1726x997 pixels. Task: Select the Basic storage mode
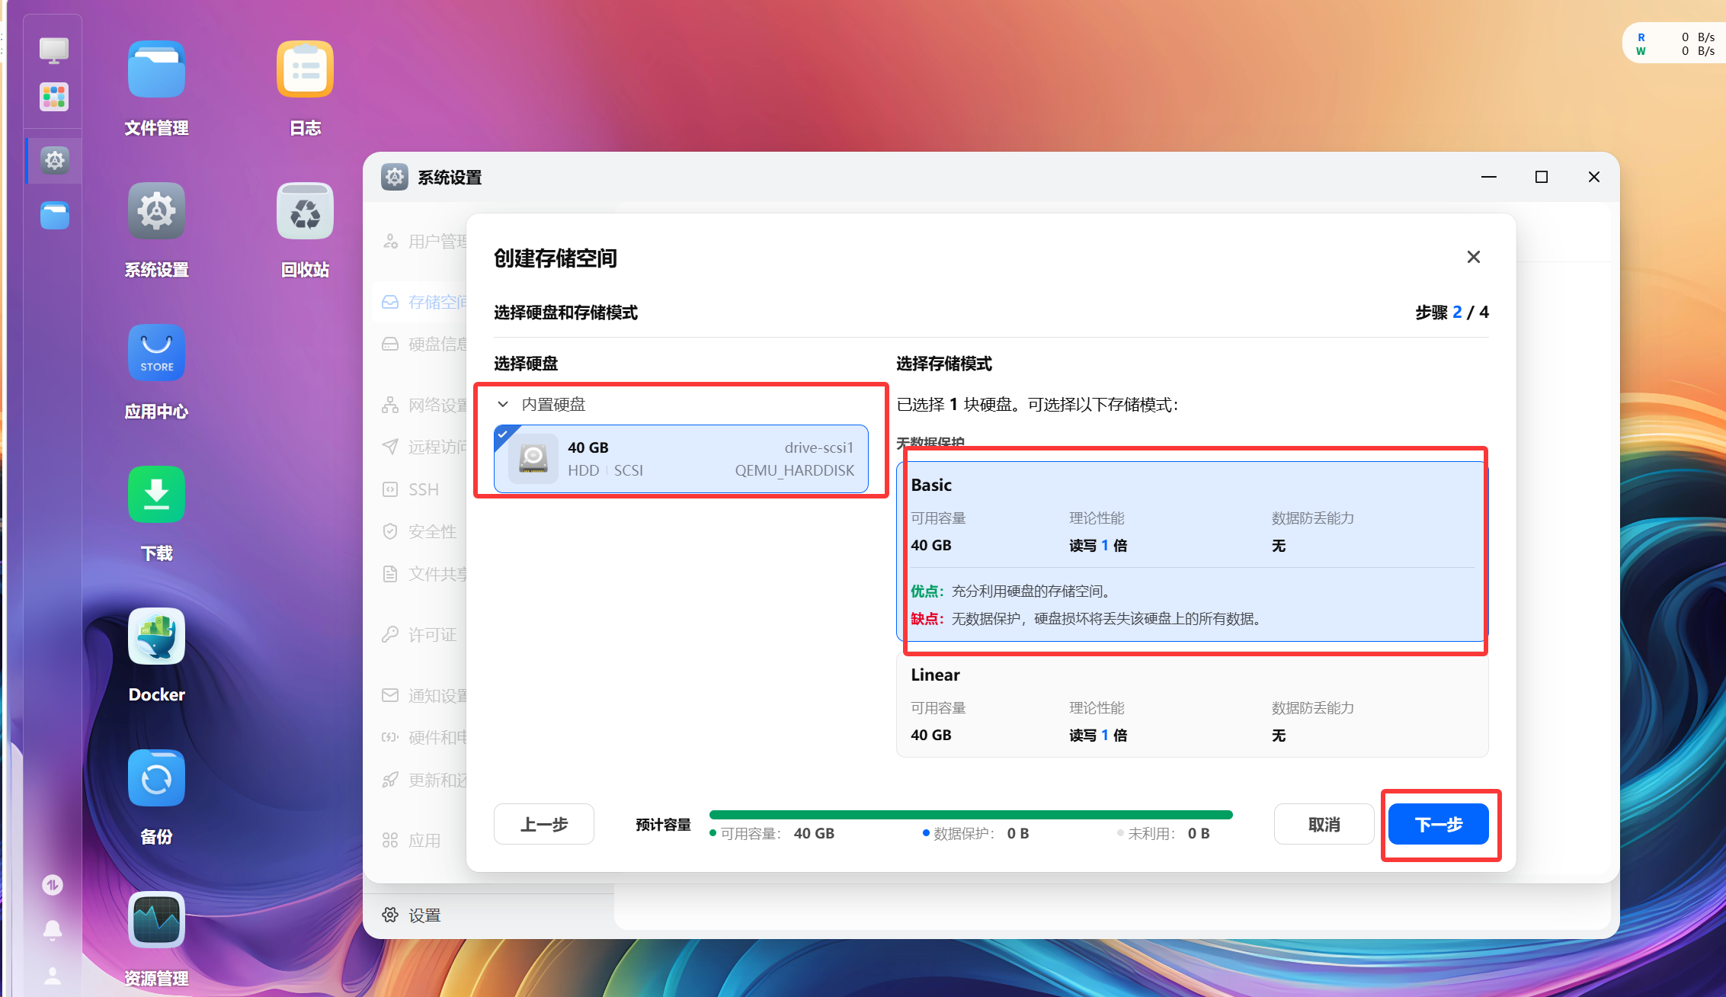tap(1191, 550)
